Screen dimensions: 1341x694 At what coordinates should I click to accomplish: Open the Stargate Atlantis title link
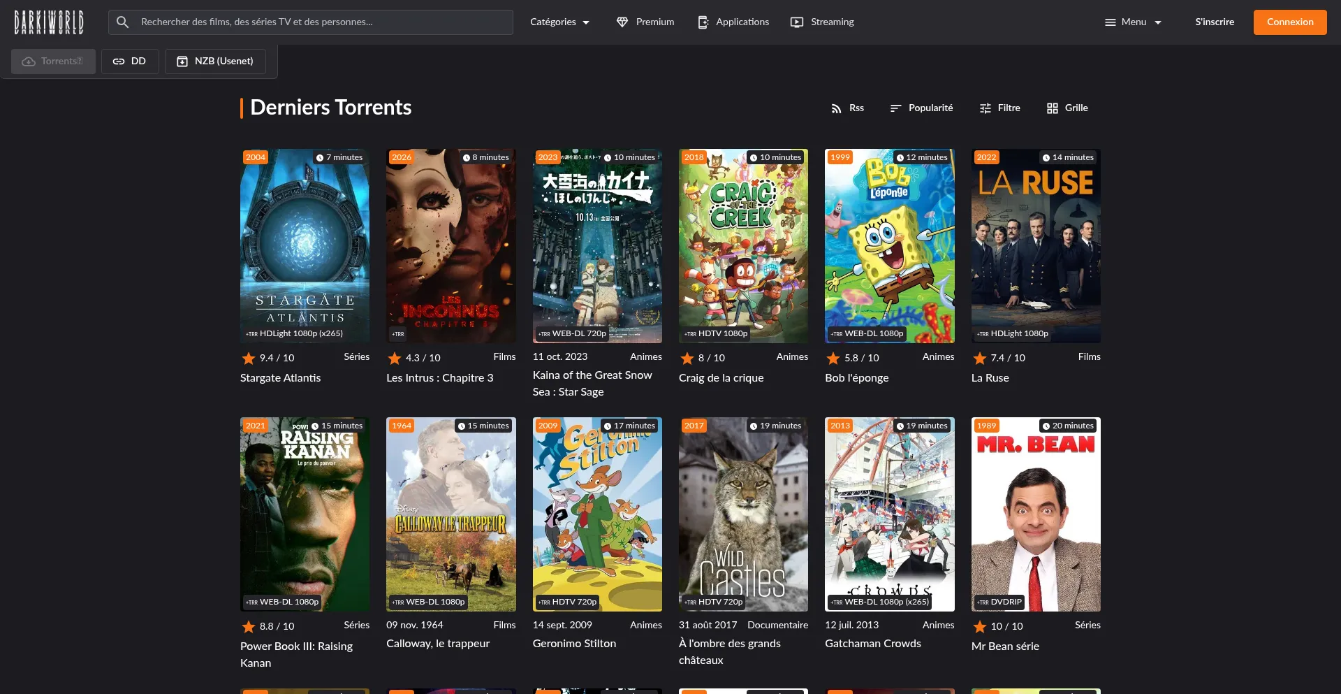point(281,378)
